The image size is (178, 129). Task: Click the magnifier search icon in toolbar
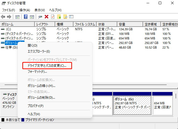coord(65,17)
